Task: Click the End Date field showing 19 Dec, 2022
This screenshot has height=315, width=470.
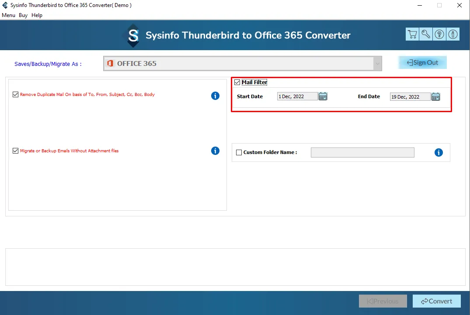Action: click(410, 96)
